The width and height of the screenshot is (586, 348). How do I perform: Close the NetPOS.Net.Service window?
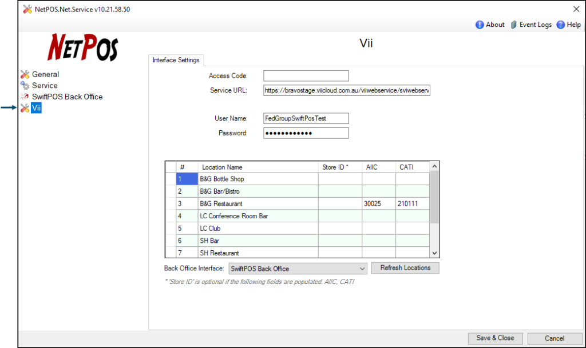(x=576, y=9)
